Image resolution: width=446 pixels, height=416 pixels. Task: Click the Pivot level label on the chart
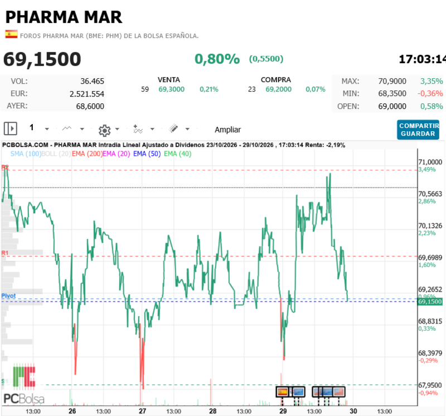point(8,296)
